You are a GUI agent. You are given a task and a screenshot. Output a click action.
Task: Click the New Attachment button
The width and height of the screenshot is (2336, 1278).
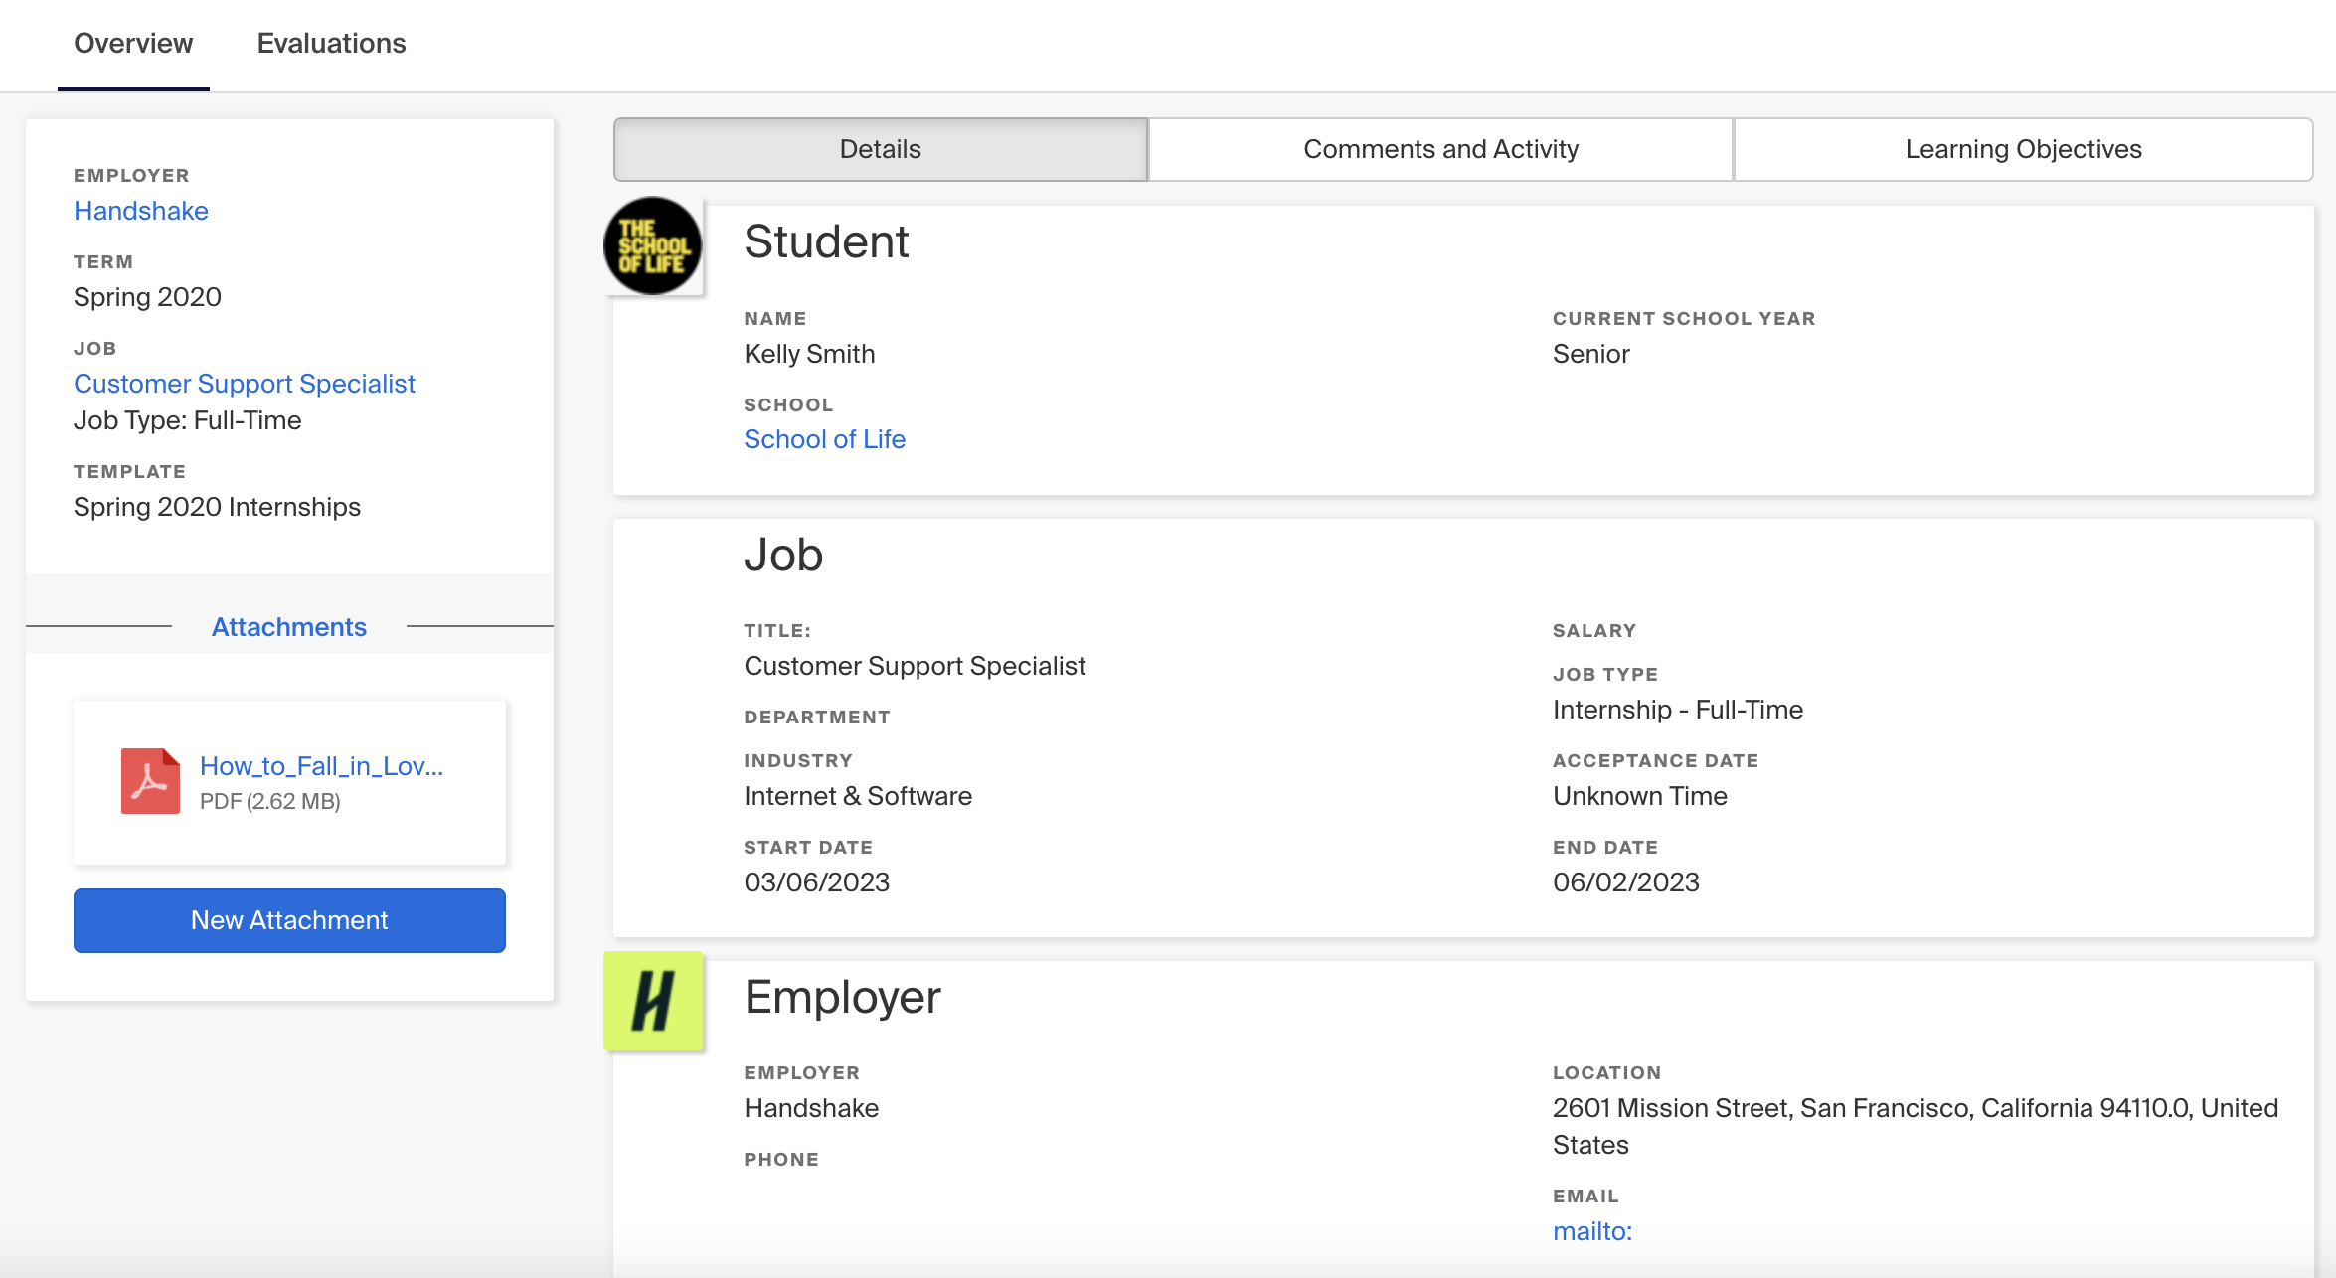(x=289, y=920)
